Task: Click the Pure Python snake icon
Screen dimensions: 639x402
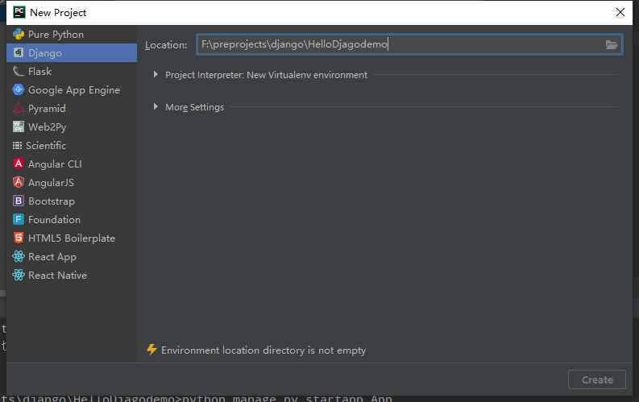Action: (x=19, y=34)
